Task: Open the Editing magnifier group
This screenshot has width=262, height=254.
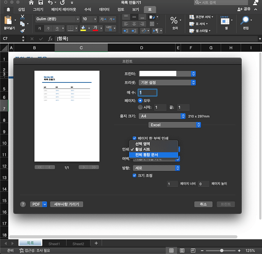Action: pos(245,21)
